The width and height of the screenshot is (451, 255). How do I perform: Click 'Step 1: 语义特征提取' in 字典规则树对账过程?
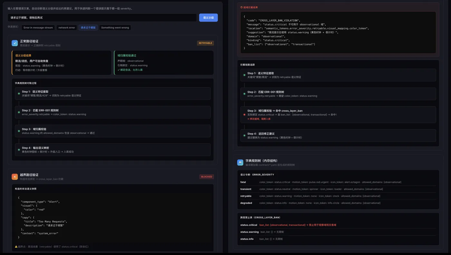click(112, 94)
